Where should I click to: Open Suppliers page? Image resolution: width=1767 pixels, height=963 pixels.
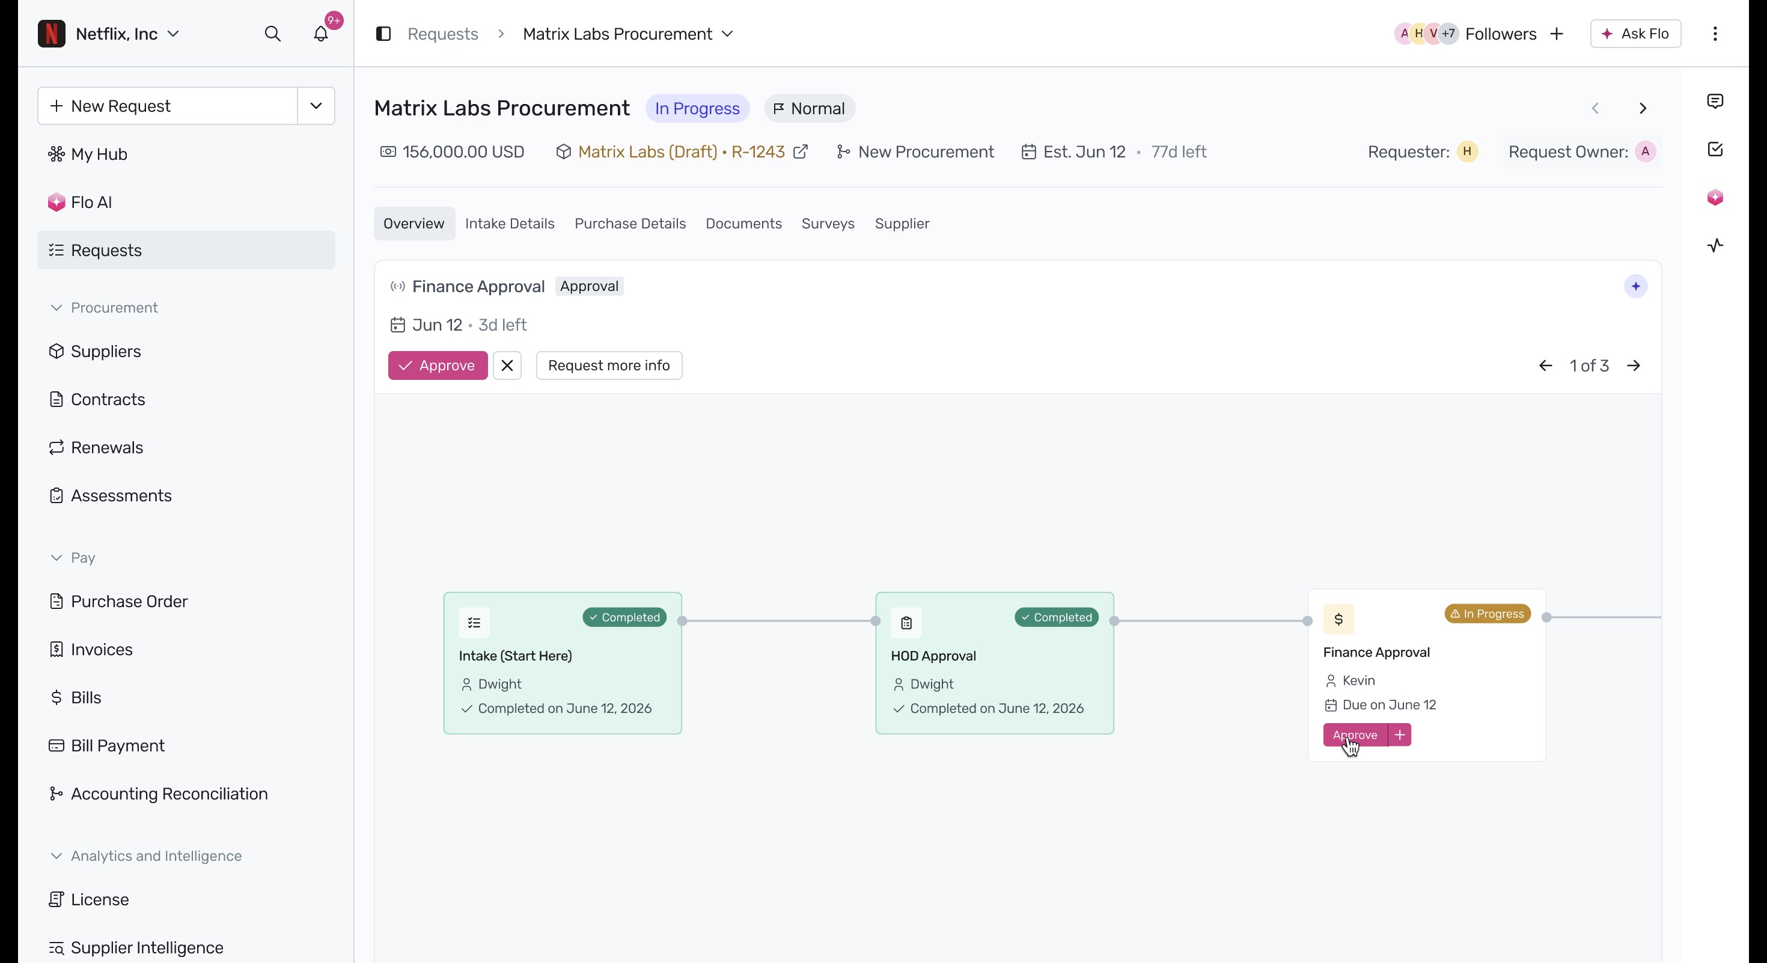point(186,351)
